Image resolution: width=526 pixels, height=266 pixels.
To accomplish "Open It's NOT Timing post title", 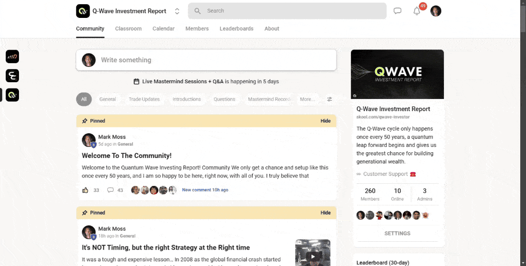I will [x=166, y=248].
